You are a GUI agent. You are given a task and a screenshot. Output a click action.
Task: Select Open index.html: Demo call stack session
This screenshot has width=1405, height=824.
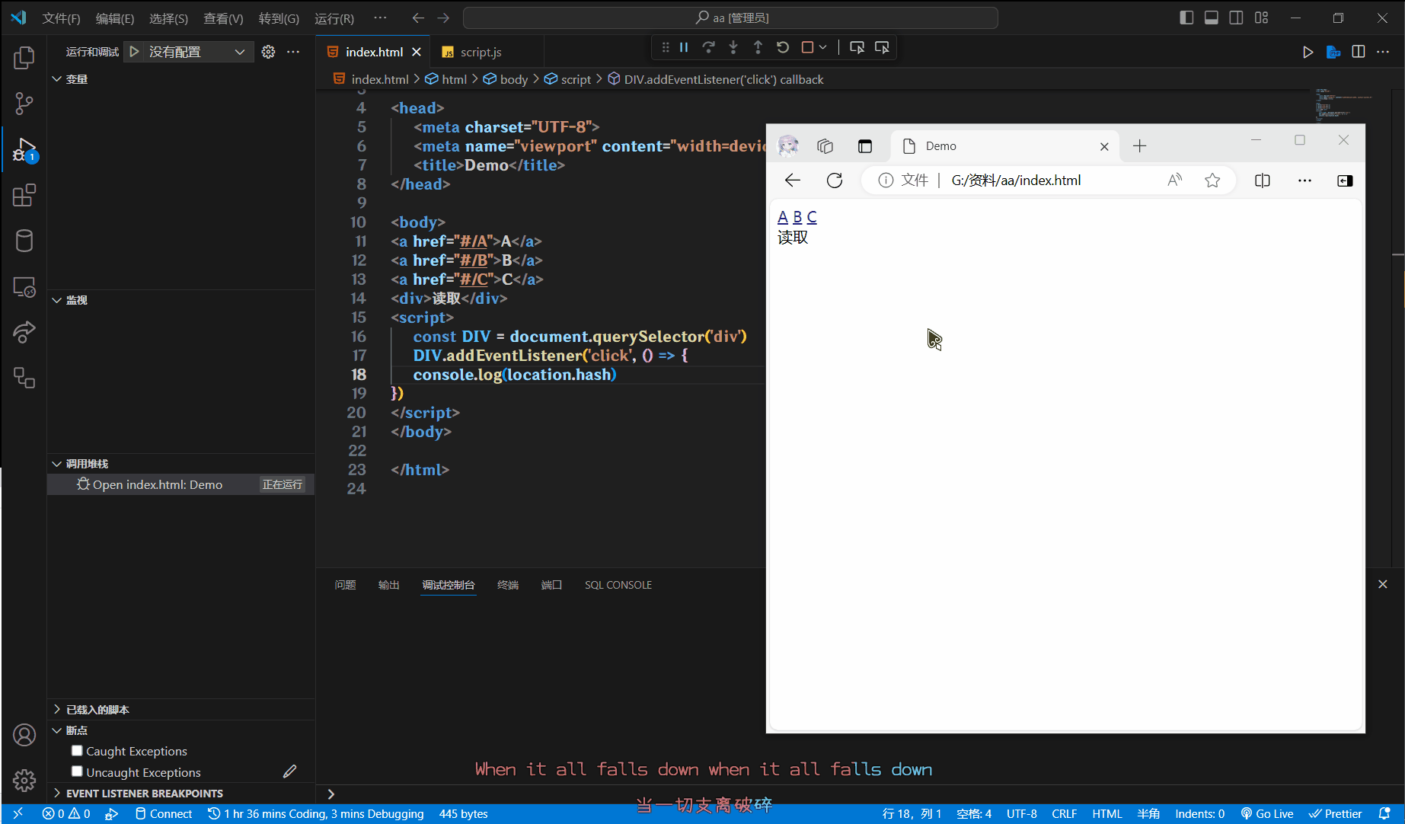point(181,484)
